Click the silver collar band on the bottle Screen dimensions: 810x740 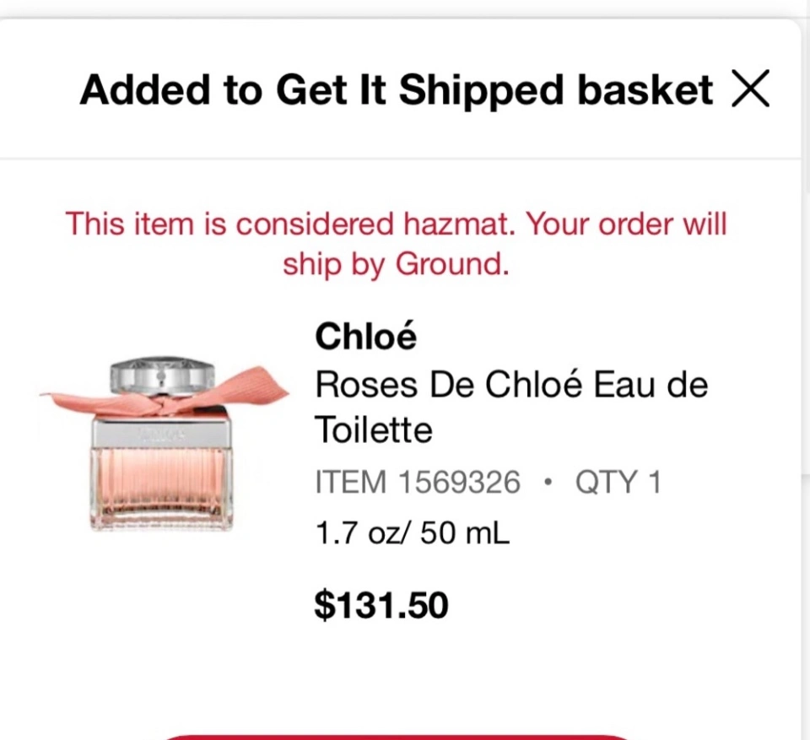click(162, 433)
